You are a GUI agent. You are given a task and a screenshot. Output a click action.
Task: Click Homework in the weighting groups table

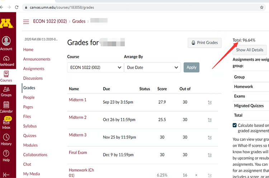[244, 87]
